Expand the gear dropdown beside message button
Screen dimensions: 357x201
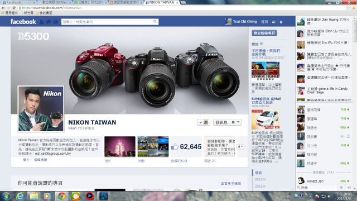click(235, 122)
